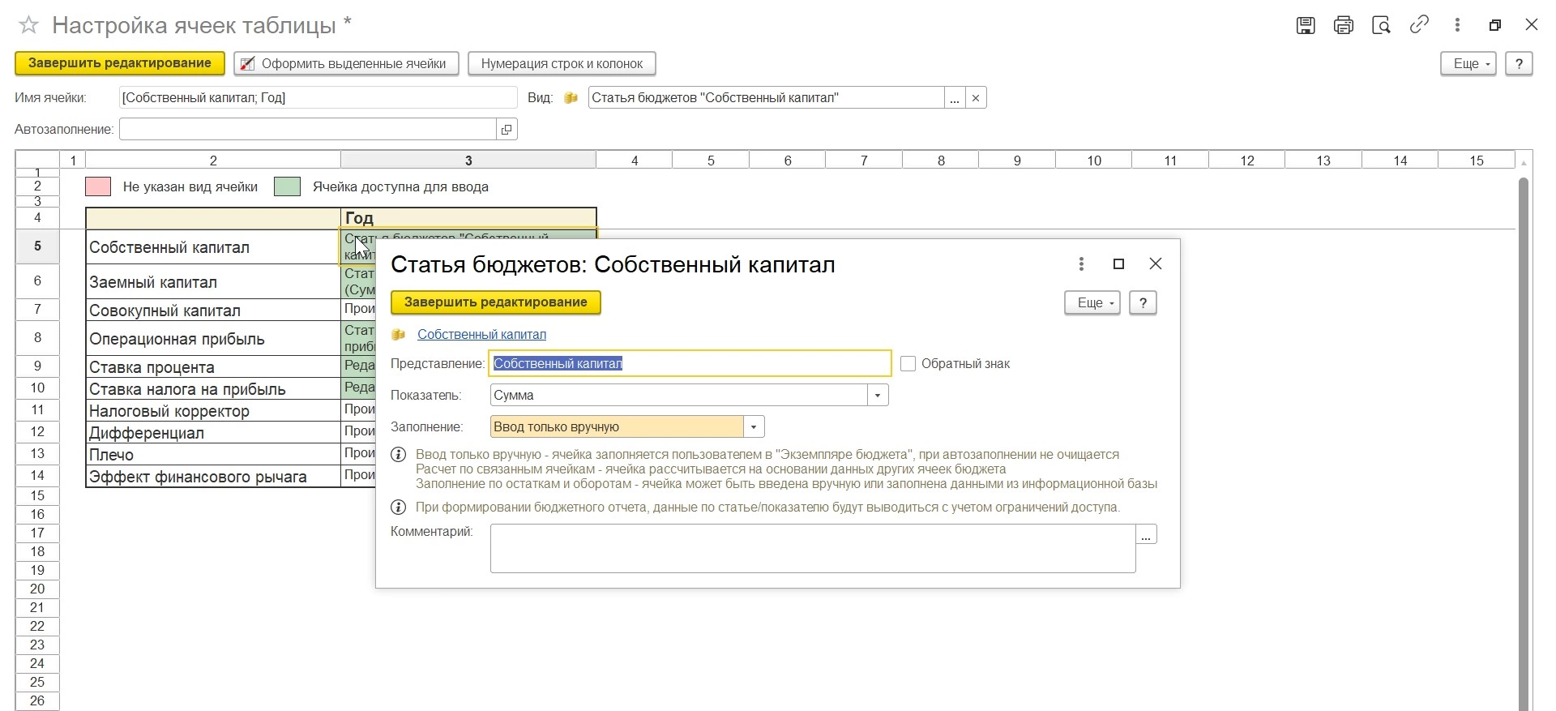
Task: Add form to favorites star
Action: pyautogui.click(x=28, y=26)
